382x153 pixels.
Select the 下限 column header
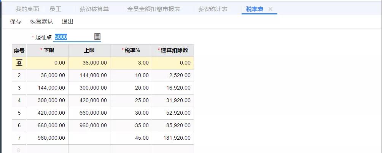47,50
